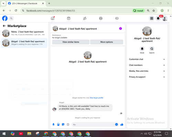172x137 pixels.
Task: Click the seen-by avatar under the message
Action: 121,113
